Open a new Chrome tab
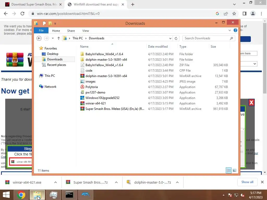This screenshot has width=267, height=200. 133,4
